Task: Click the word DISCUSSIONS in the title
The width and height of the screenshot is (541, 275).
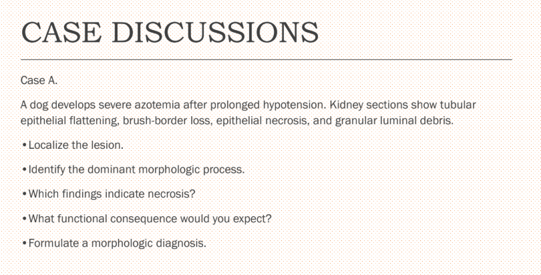Action: click(215, 32)
